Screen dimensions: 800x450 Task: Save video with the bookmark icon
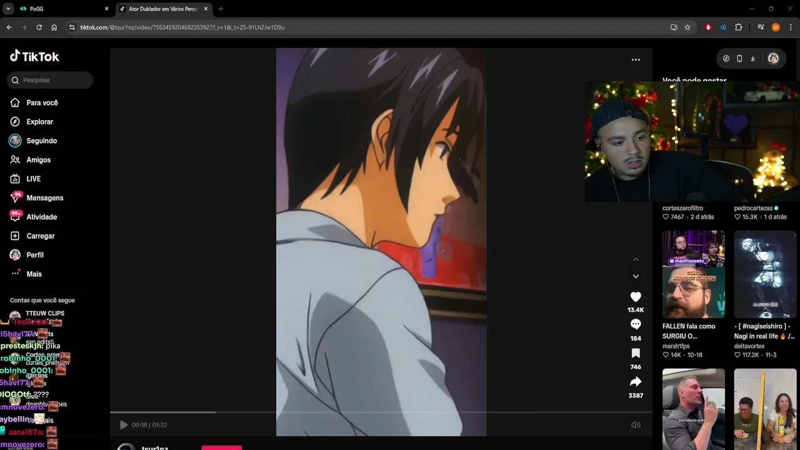click(636, 353)
